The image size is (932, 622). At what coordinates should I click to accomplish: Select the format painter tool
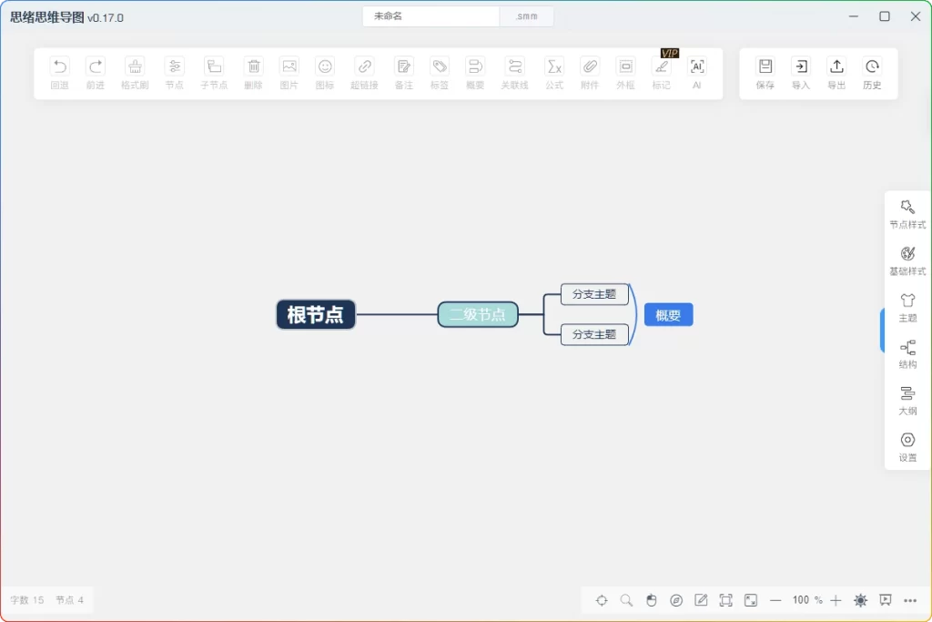134,73
